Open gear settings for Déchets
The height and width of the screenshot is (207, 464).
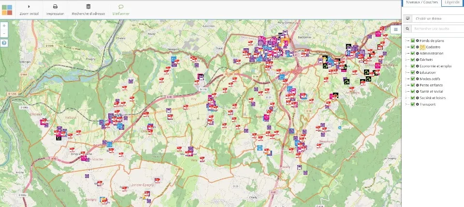point(417,60)
